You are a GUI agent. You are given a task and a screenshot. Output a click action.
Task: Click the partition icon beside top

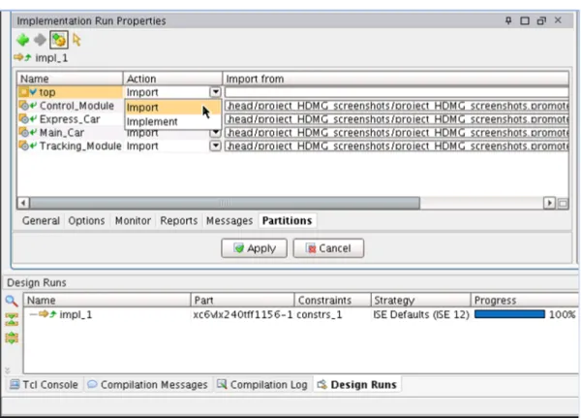[23, 92]
